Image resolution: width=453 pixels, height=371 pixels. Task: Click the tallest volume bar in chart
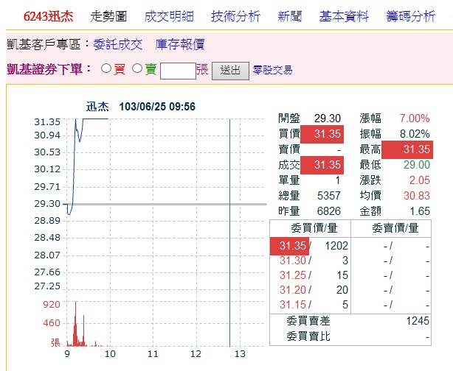click(x=76, y=323)
